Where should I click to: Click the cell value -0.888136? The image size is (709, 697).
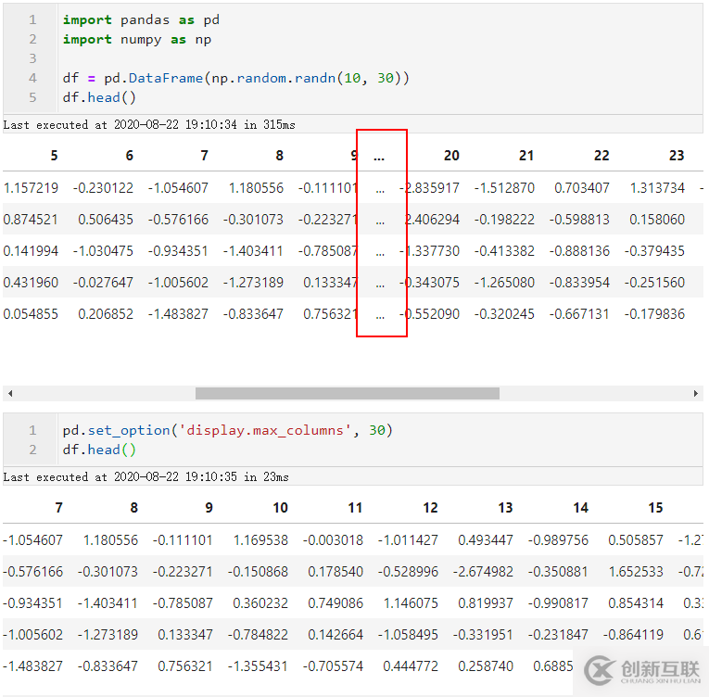(579, 250)
